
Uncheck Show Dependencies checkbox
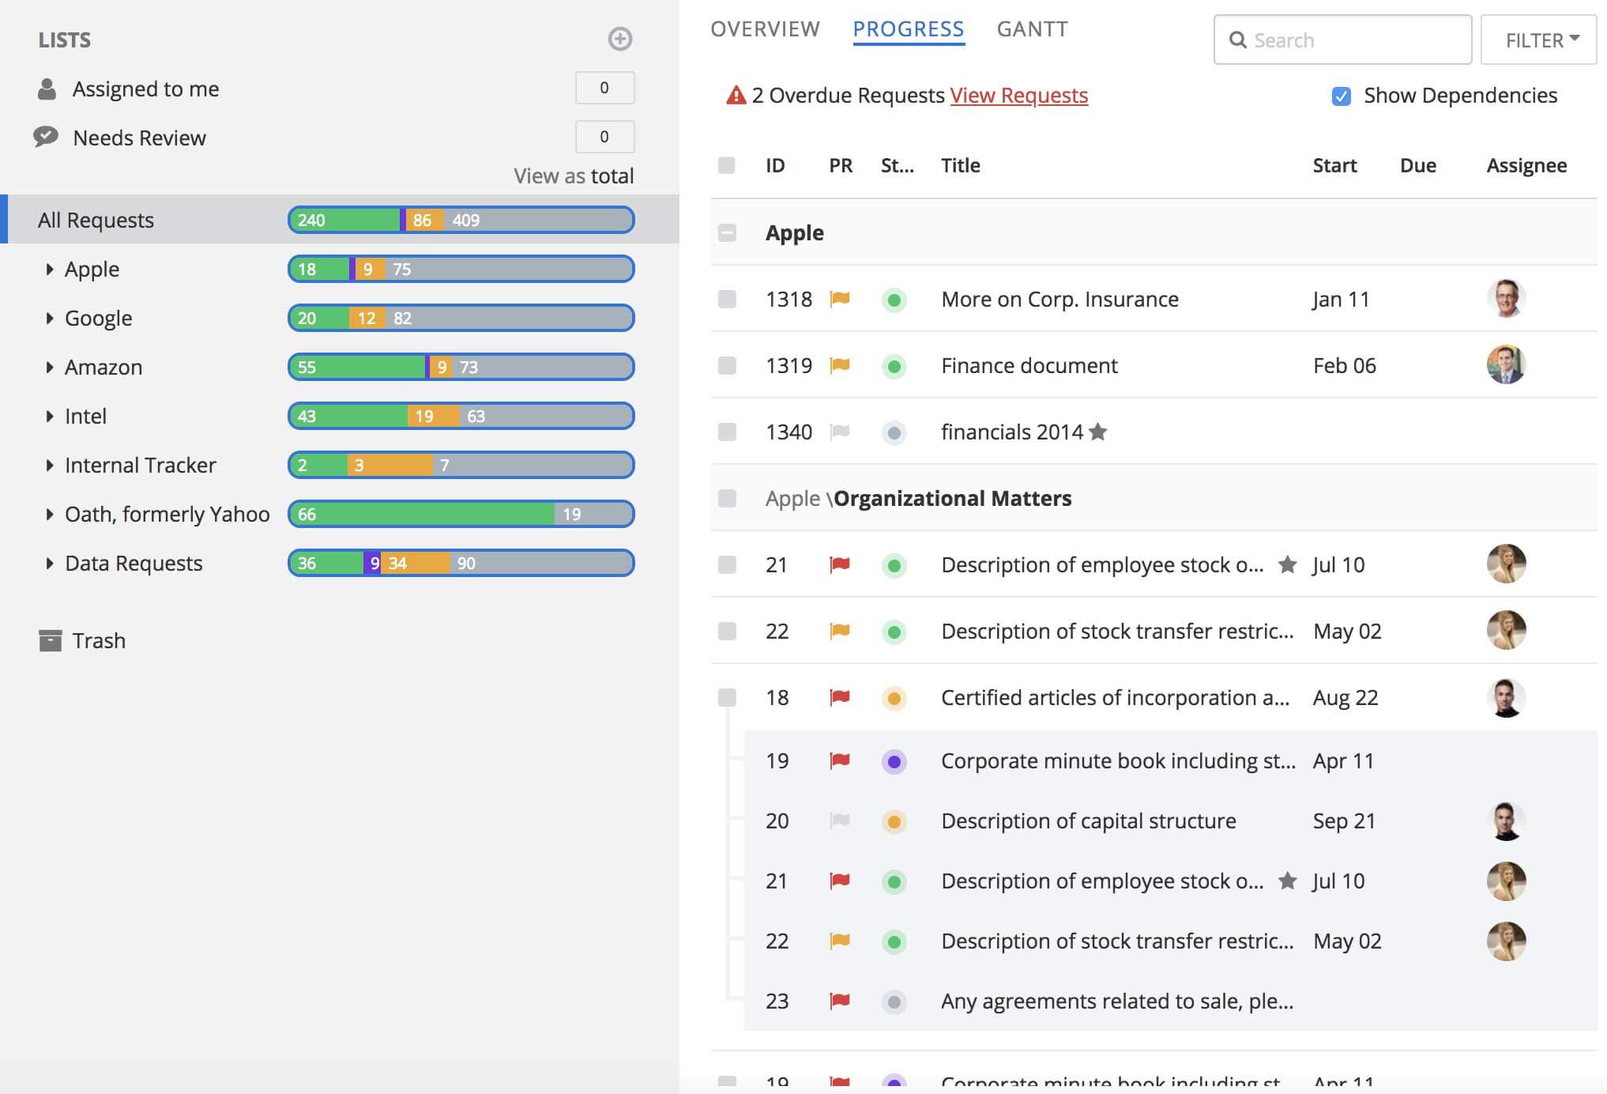pos(1341,96)
